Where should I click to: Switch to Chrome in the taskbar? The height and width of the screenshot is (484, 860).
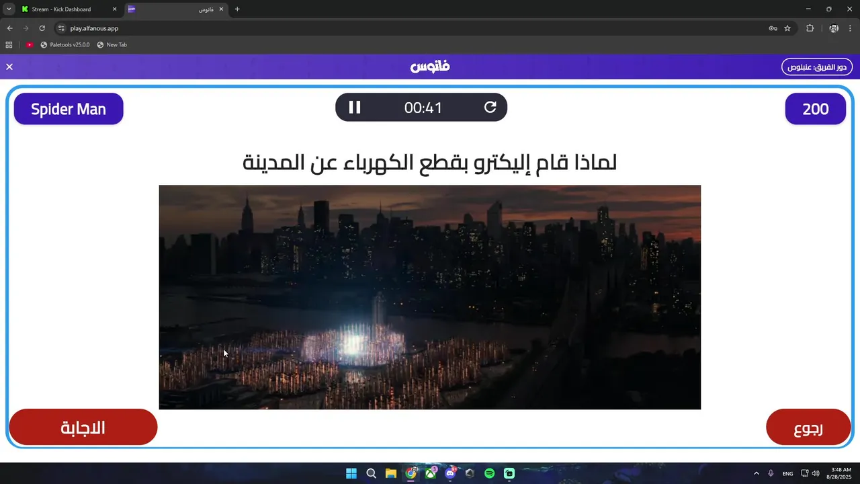coord(411,473)
